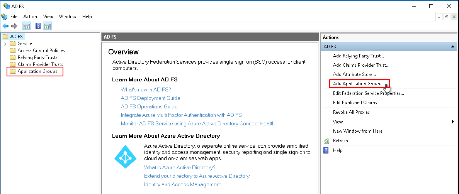Close the inner MDI child window
459x194 pixels.
point(454,17)
